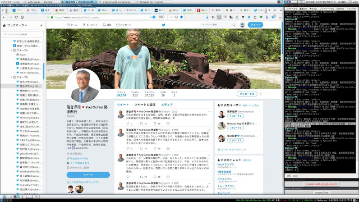359x202 pixels.
Task: Click the Firefox reload page icon
Action: [16, 17]
